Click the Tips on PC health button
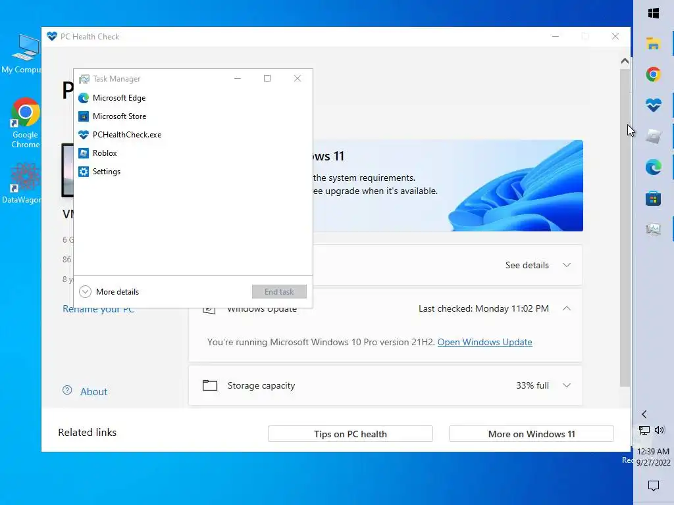 pos(350,434)
